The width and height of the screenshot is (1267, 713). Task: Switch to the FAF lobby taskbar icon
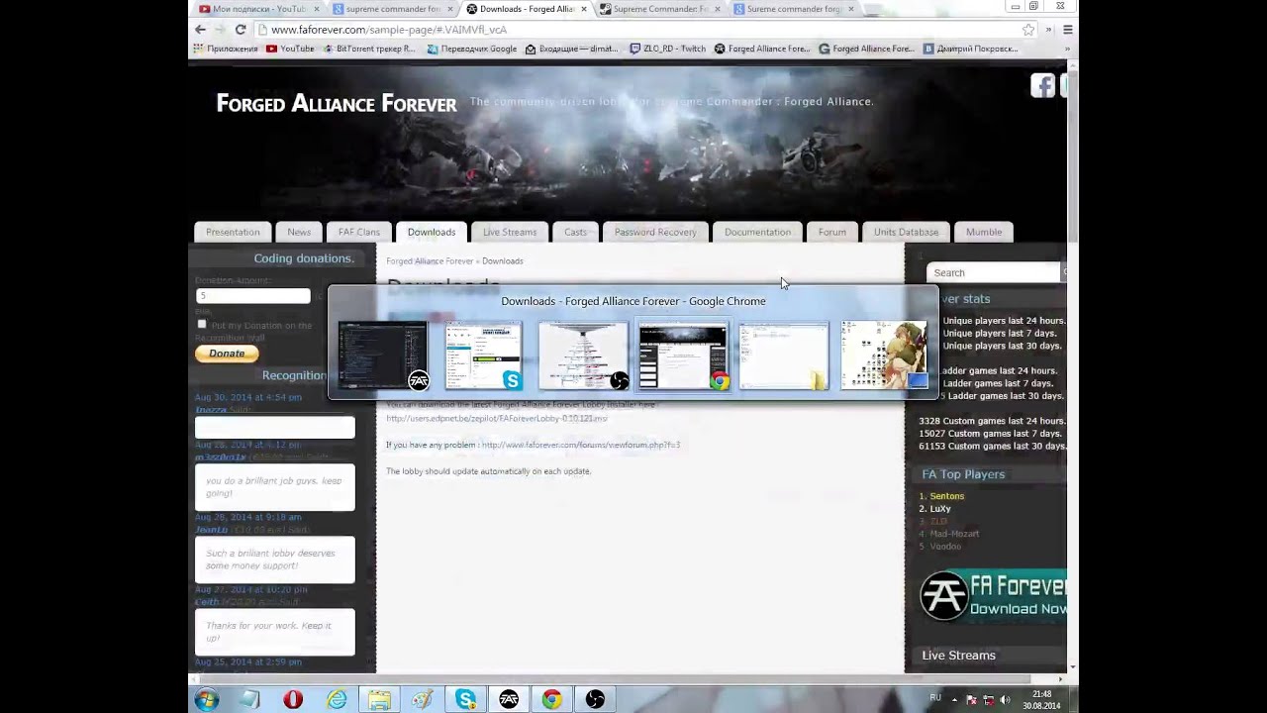click(509, 700)
